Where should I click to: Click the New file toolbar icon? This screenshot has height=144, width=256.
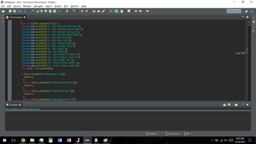click(3, 11)
